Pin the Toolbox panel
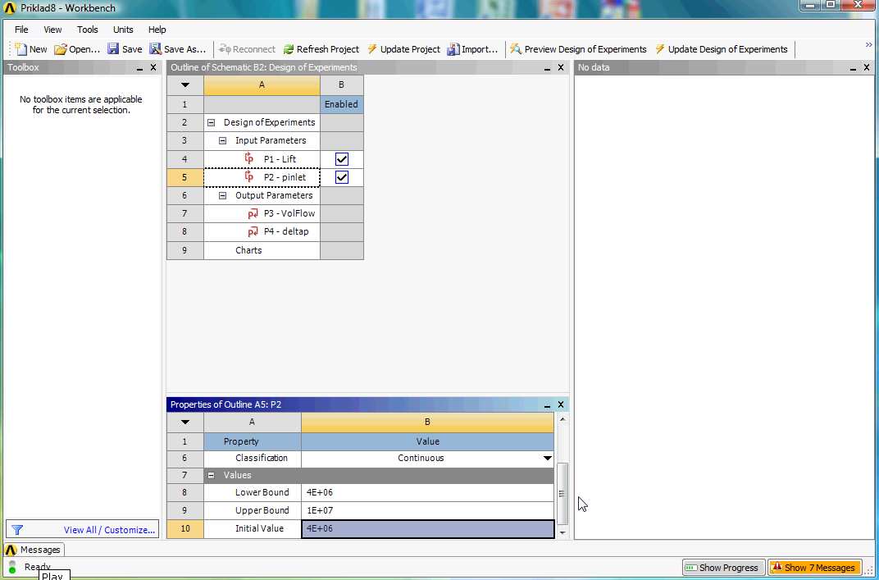Image resolution: width=879 pixels, height=580 pixels. click(x=140, y=68)
